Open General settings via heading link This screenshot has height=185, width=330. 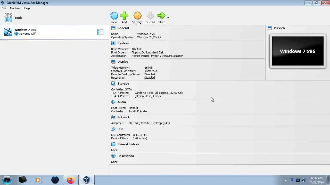tap(123, 28)
